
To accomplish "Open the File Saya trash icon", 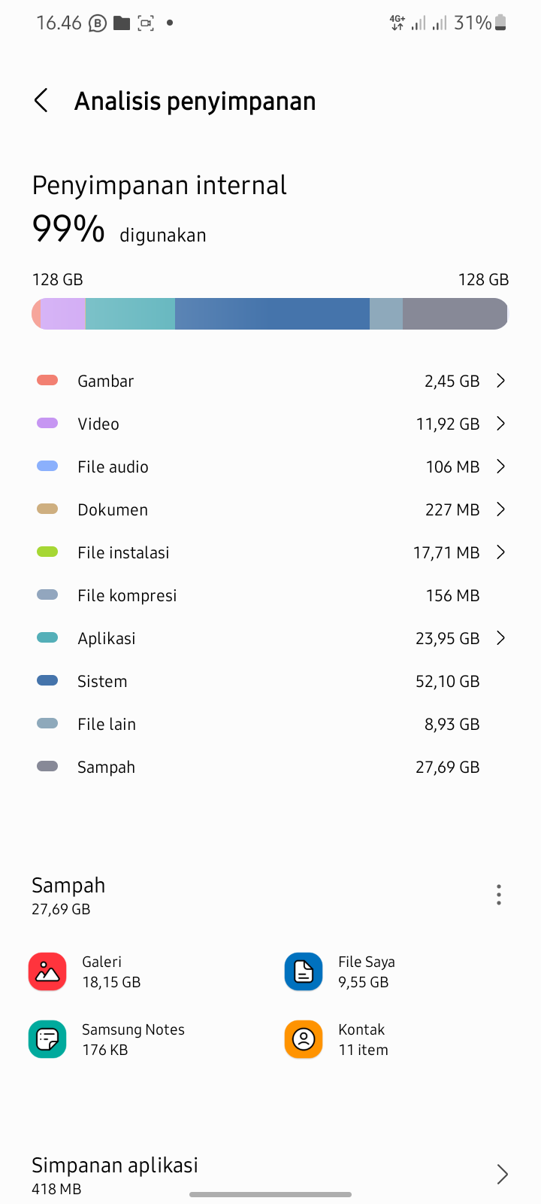I will pyautogui.click(x=304, y=971).
